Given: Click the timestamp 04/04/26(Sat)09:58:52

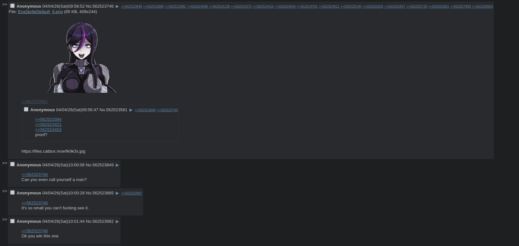Looking at the screenshot, I should tap(63, 6).
